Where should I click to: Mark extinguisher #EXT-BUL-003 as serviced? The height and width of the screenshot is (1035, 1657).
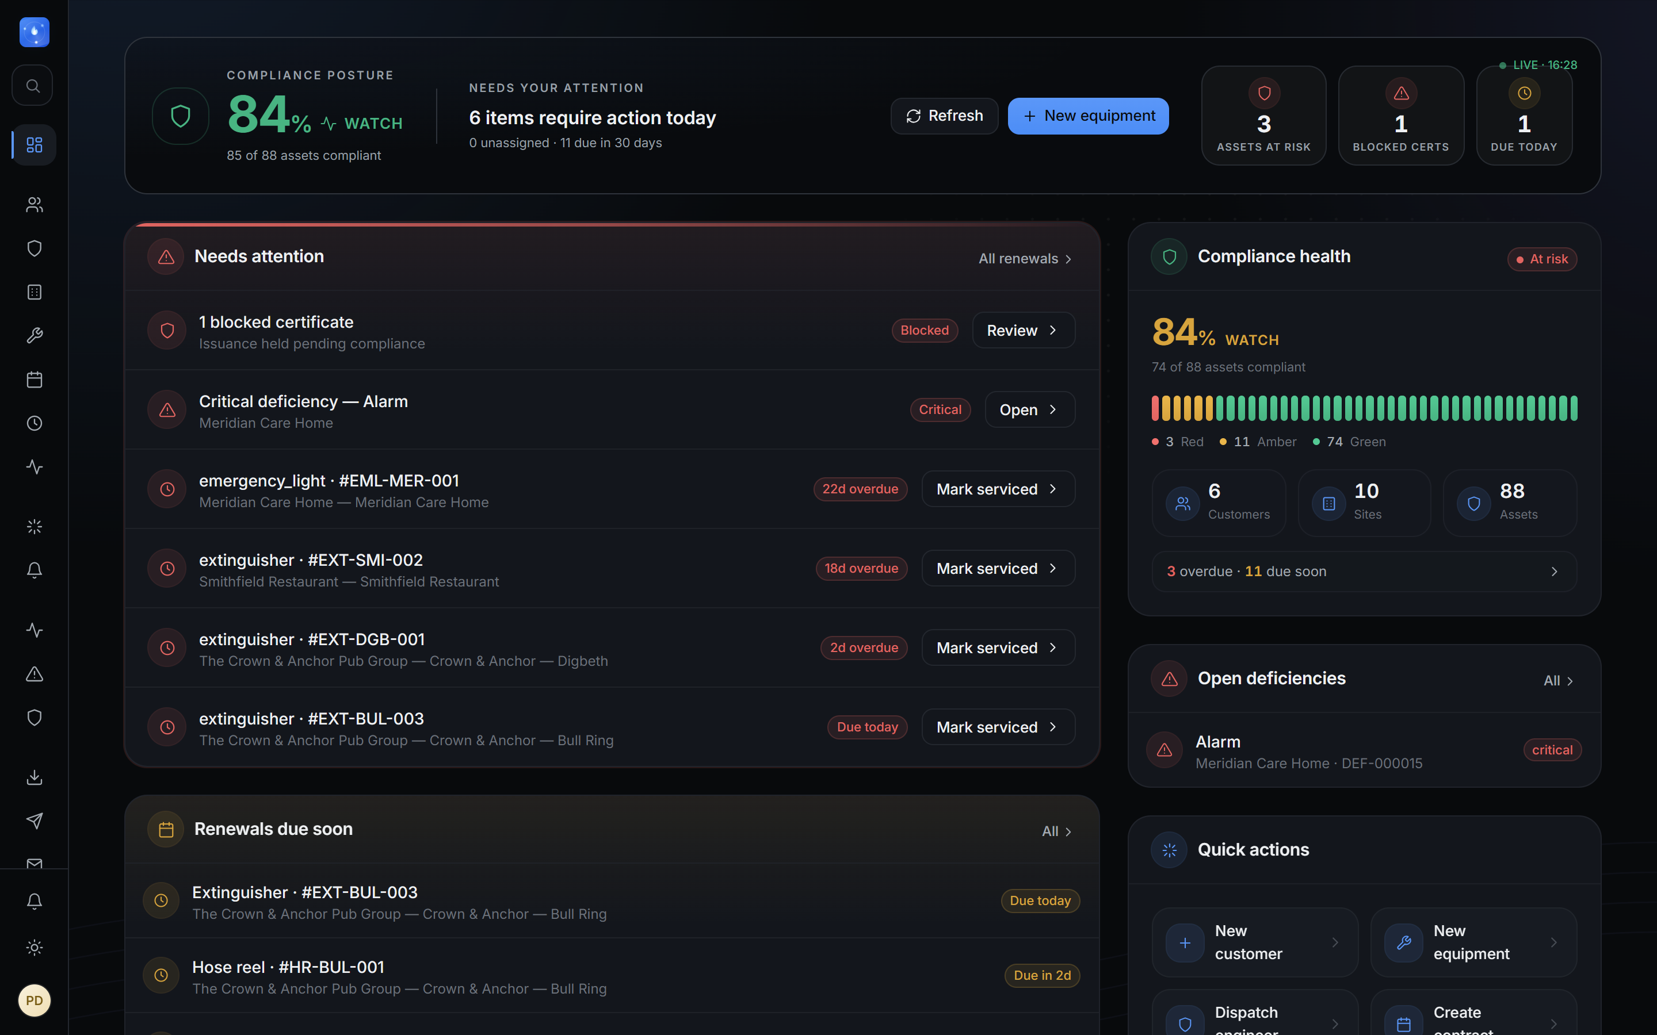[x=998, y=727]
